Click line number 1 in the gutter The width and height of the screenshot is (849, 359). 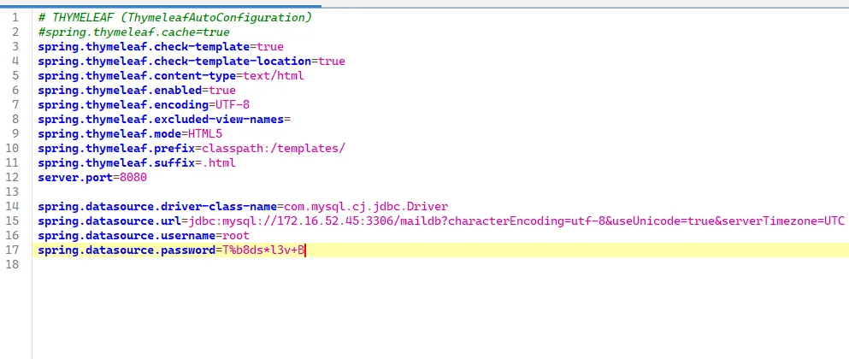click(x=15, y=17)
